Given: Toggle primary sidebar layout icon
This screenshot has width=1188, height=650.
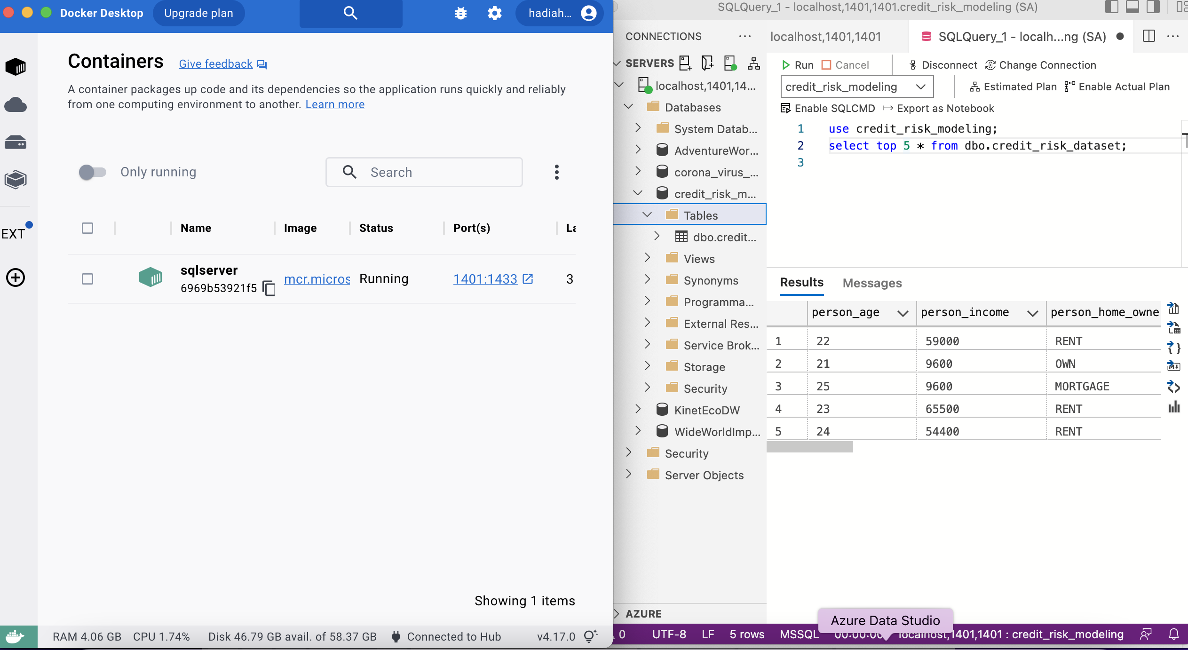Looking at the screenshot, I should coord(1112,7).
